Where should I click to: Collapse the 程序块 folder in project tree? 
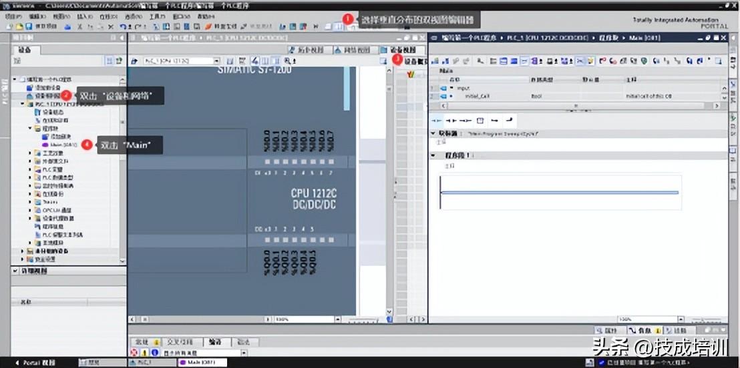(30, 128)
